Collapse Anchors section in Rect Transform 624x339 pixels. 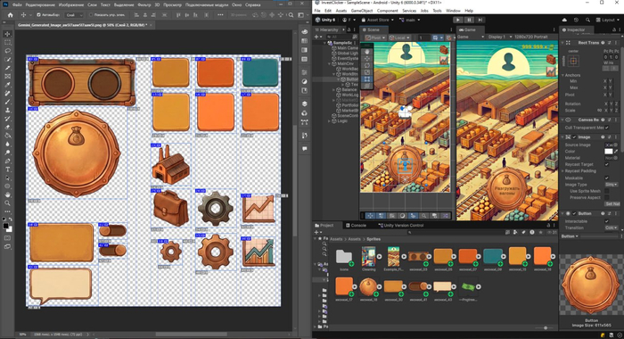tap(563, 75)
